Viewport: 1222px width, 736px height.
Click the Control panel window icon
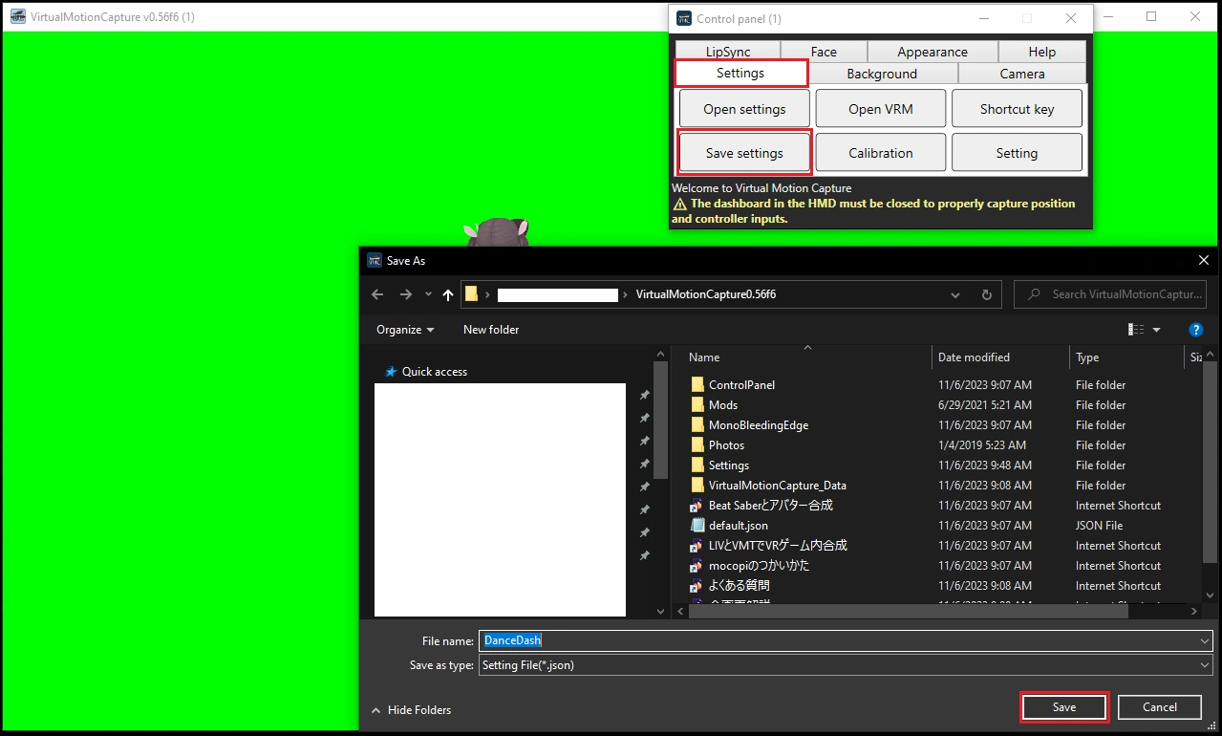click(x=683, y=18)
